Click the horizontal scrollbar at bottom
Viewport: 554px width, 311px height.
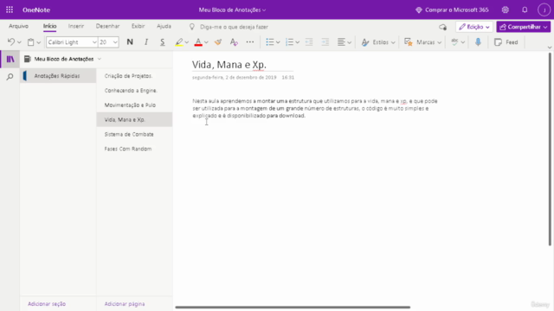point(293,308)
